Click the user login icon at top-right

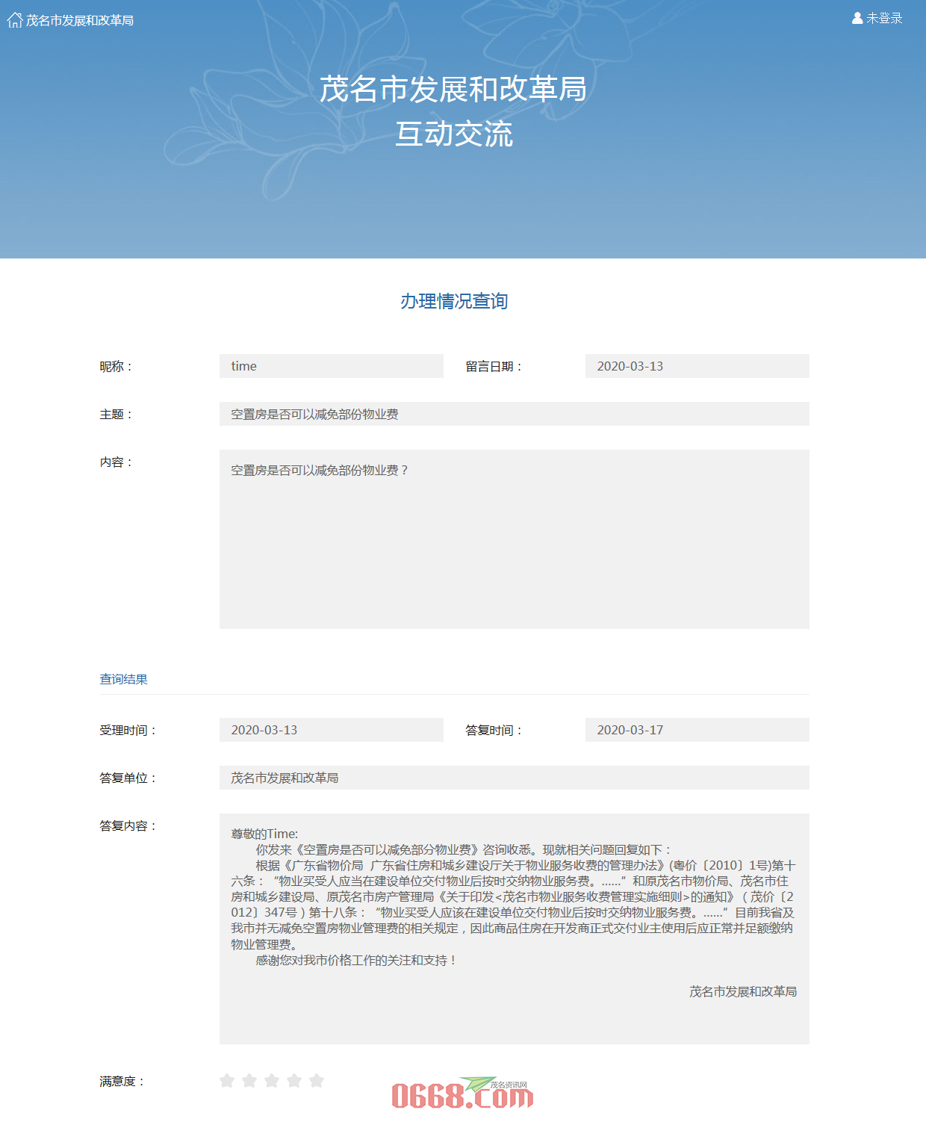[857, 18]
